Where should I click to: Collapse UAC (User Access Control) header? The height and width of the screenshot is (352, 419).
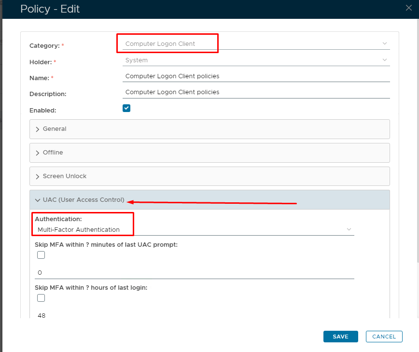tap(84, 200)
